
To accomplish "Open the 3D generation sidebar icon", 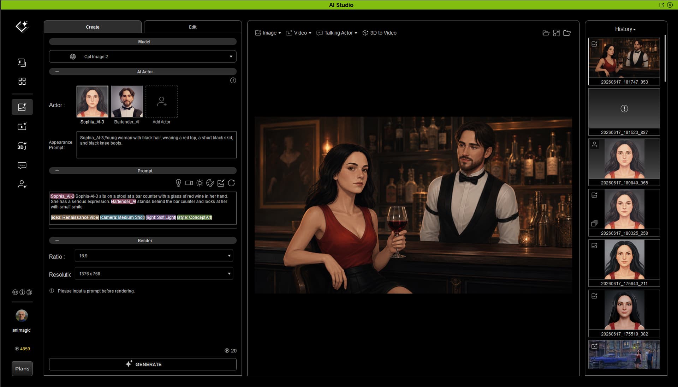I will coord(22,146).
